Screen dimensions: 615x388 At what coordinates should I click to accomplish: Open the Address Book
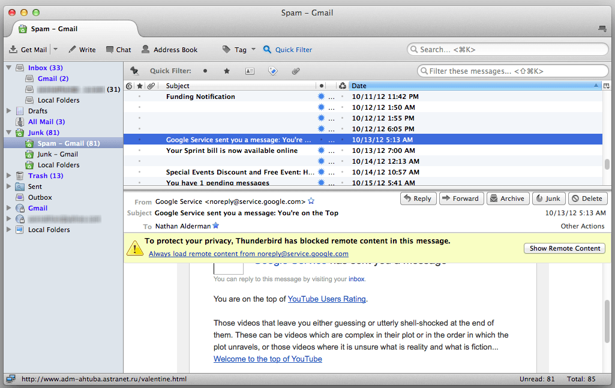[146, 50]
